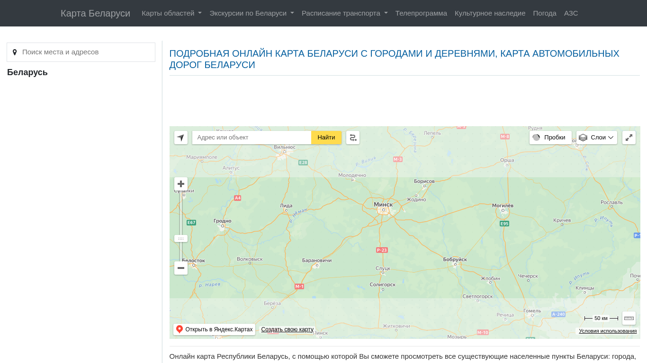The height and width of the screenshot is (363, 647).
Task: Activate the ruler distance measuring tool
Action: point(629,318)
